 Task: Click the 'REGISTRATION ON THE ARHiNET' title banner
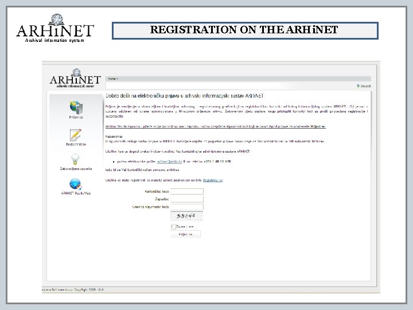[245, 30]
